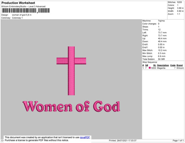This screenshot has width=185, height=143.
Task: Click the Zoom value 1:1
Action: (x=179, y=14)
